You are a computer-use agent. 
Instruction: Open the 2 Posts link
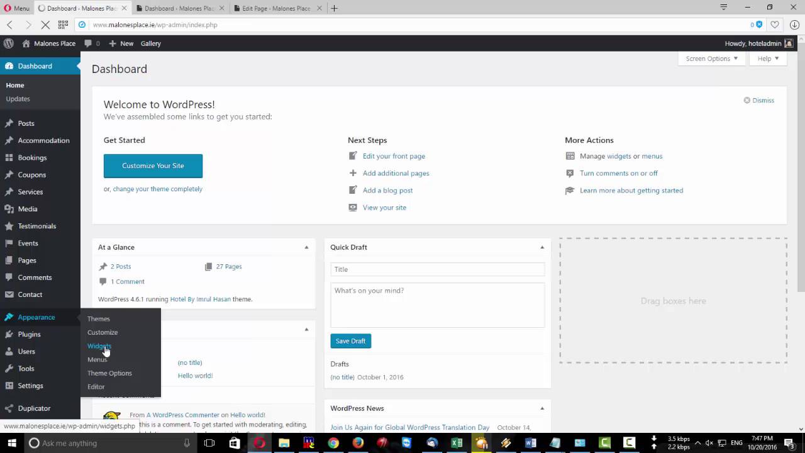[x=121, y=266]
